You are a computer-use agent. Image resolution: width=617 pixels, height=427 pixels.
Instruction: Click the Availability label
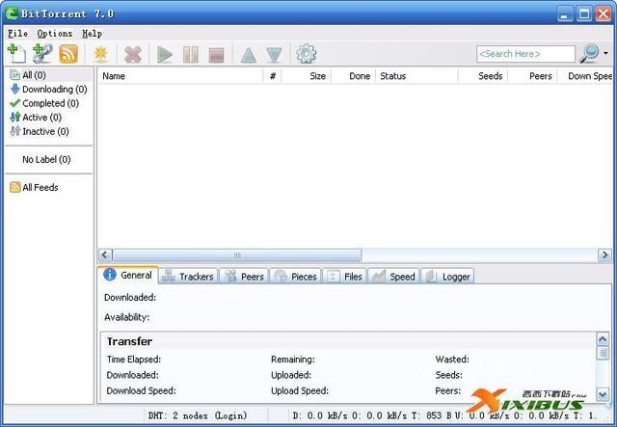(x=126, y=317)
